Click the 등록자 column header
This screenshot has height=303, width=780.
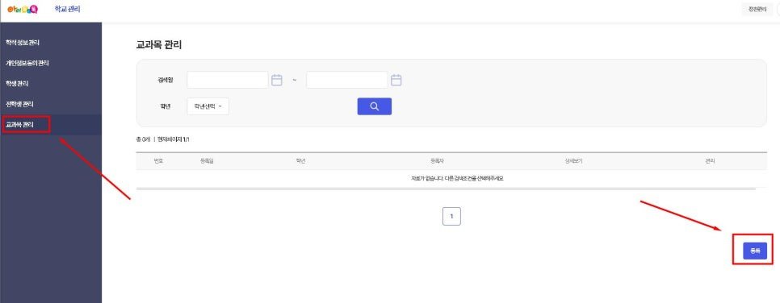pyautogui.click(x=438, y=161)
